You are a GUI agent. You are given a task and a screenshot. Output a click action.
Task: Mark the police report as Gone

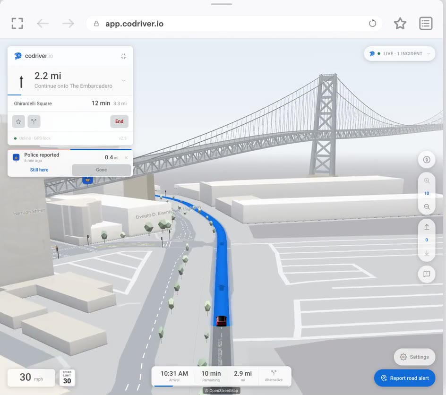tap(101, 170)
